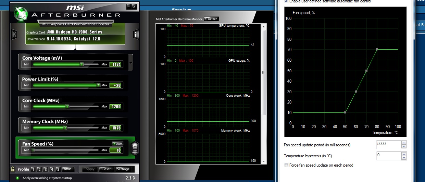Open the information panel via i button
Screen dimensions: 425x182
(x=136, y=34)
